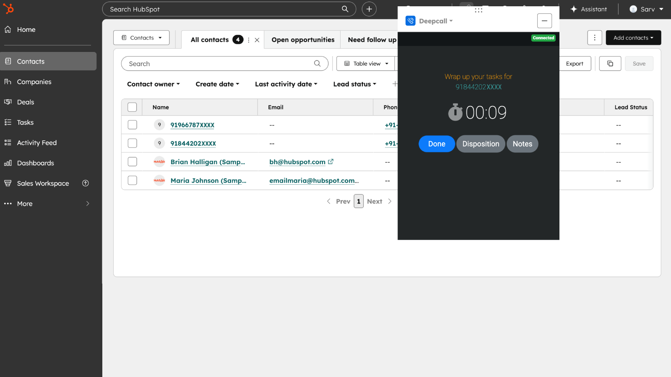Click the Connected status badge

pos(544,38)
